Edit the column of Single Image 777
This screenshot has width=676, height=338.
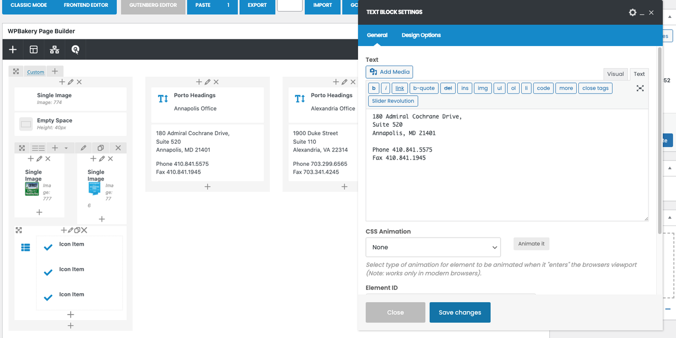click(39, 158)
